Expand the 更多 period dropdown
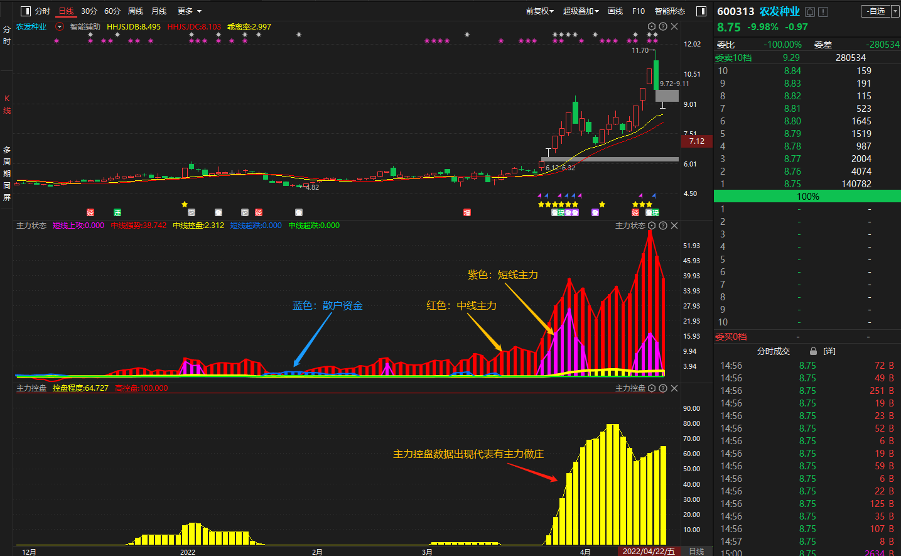 coord(189,11)
